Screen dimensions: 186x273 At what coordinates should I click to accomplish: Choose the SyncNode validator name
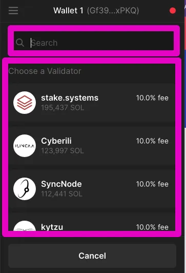61,184
